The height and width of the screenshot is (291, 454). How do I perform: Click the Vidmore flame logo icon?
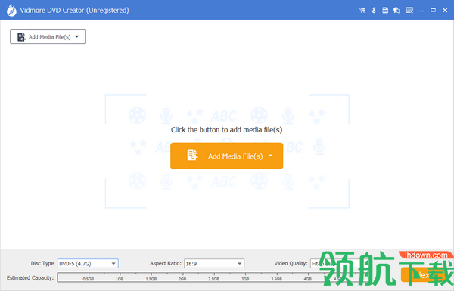coord(11,11)
